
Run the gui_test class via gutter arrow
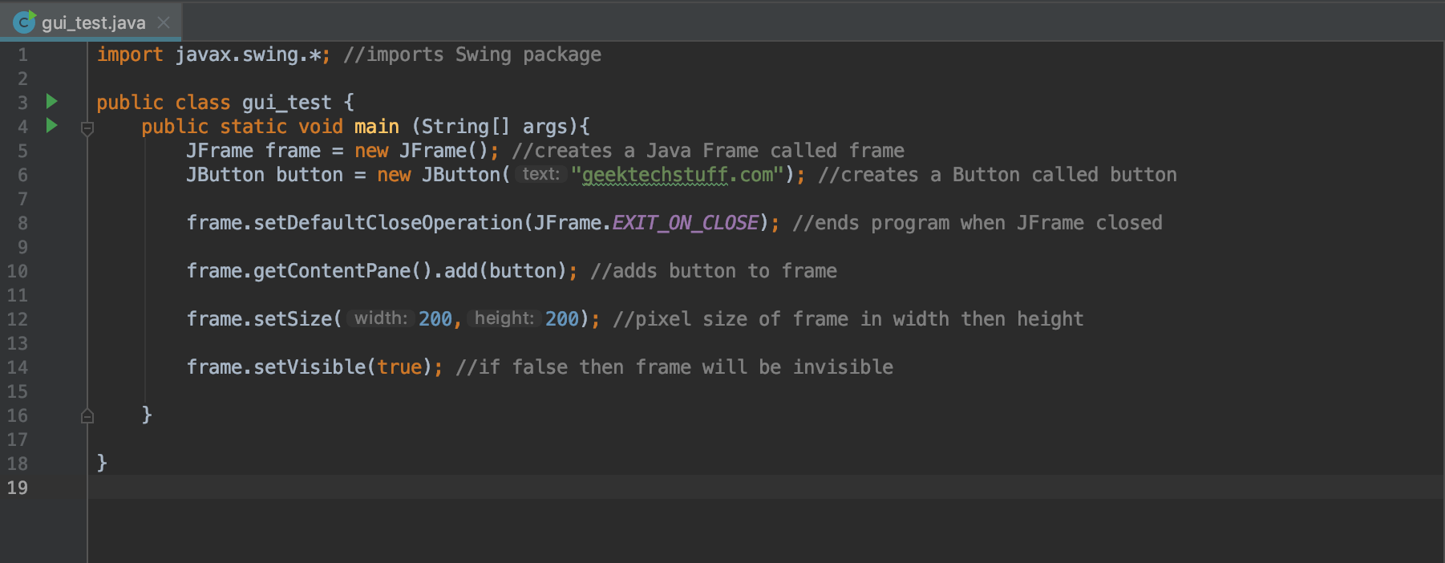(x=52, y=102)
